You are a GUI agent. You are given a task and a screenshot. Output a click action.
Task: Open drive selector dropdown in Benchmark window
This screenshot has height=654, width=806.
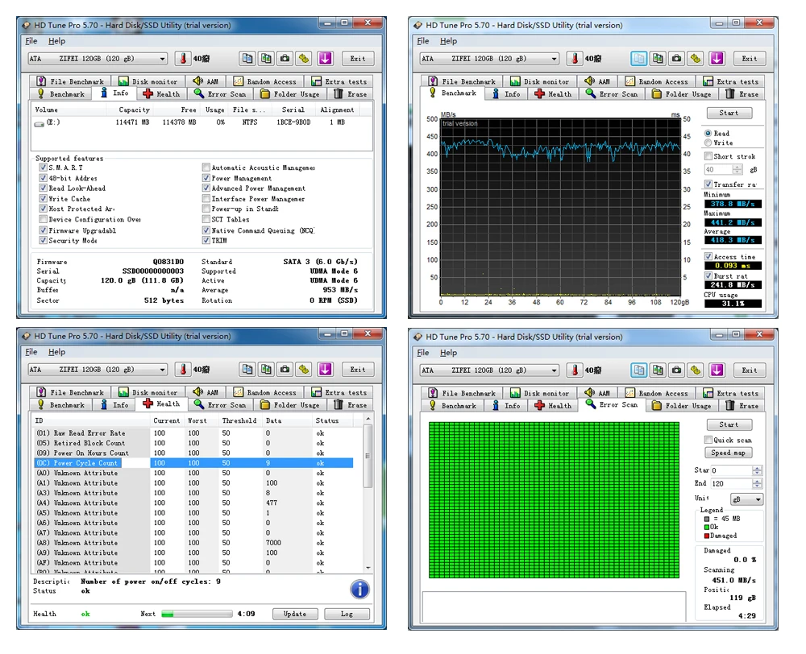pos(489,59)
